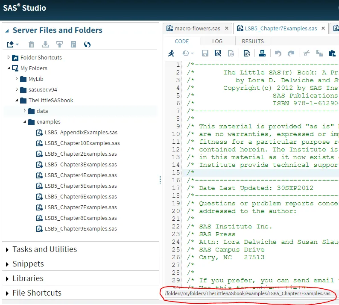Select LSB5_Chapter2Examples.sas file
Image resolution: width=339 pixels, height=305 pixels.
[81, 154]
